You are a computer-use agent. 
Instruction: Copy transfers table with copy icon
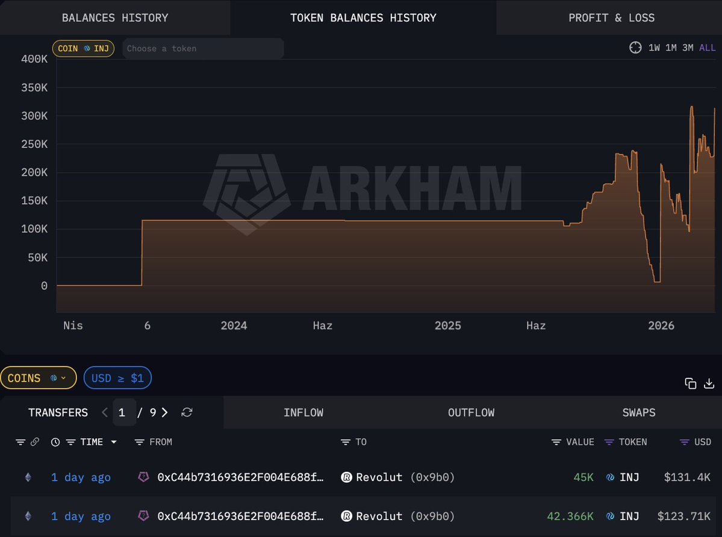click(x=690, y=383)
